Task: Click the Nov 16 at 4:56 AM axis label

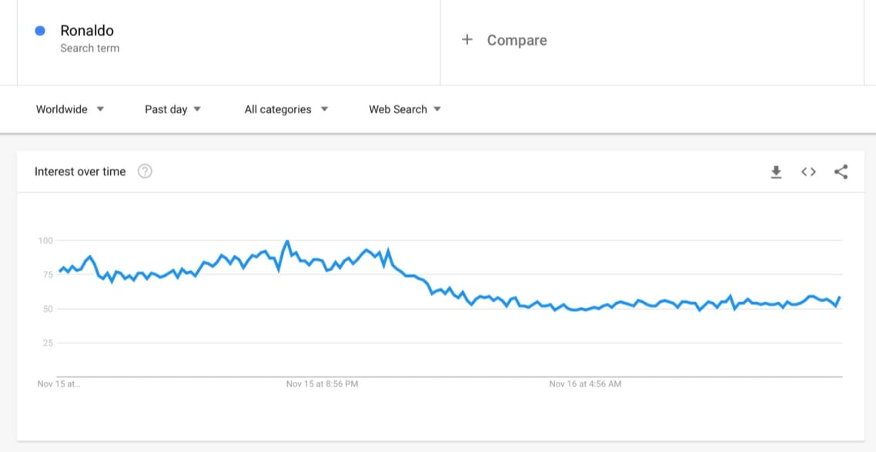Action: (x=585, y=383)
